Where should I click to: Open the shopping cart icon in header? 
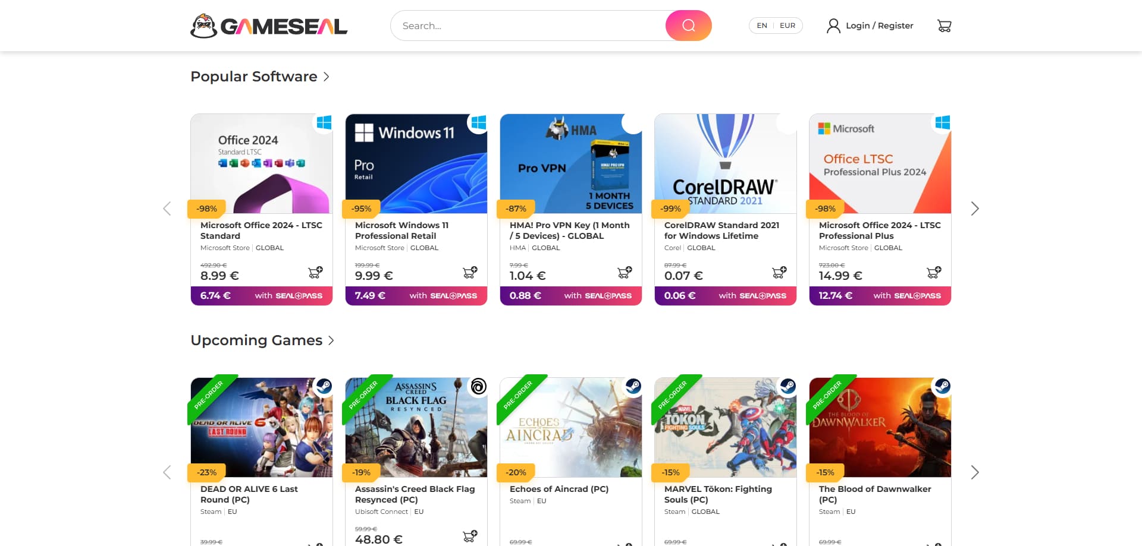[944, 26]
